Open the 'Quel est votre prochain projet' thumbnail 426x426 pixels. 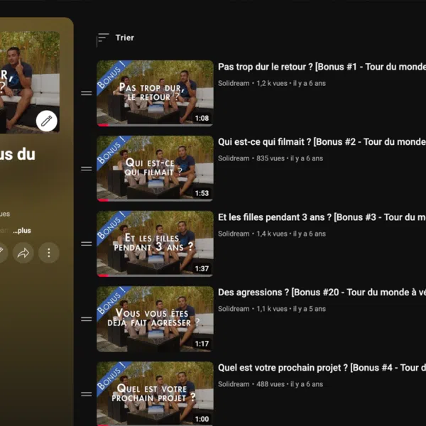(x=155, y=393)
